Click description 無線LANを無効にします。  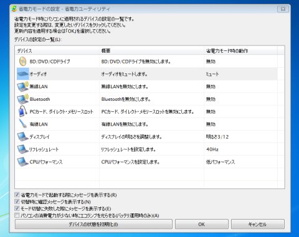point(125,86)
